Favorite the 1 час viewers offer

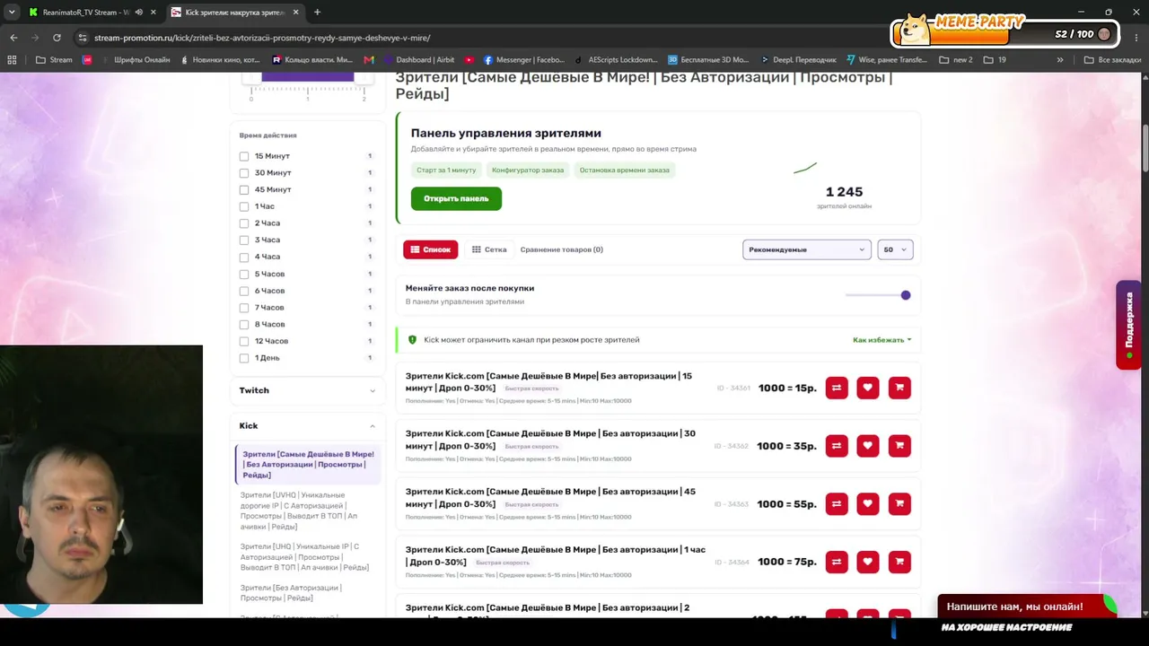[x=868, y=562]
